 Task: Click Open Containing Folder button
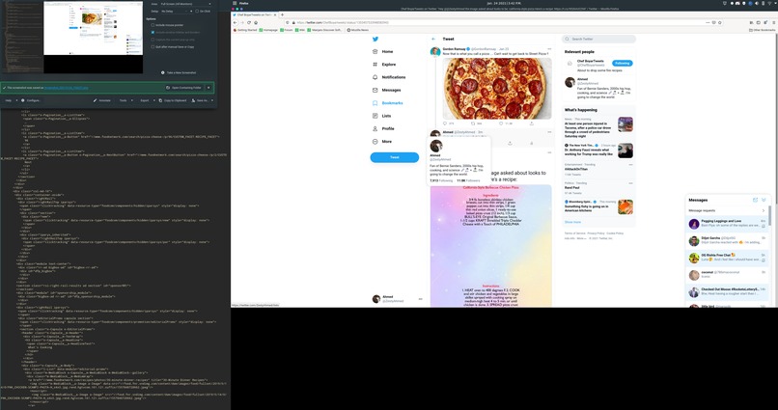pyautogui.click(x=183, y=88)
